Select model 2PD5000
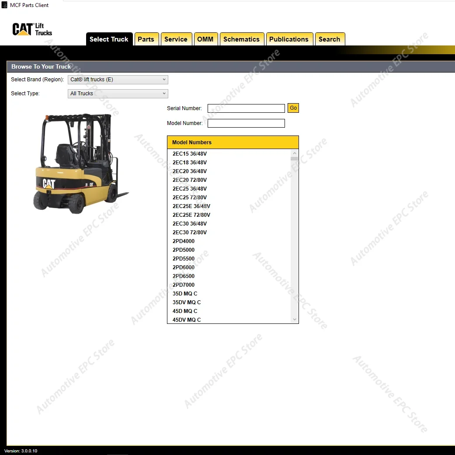The height and width of the screenshot is (455, 455). point(184,250)
